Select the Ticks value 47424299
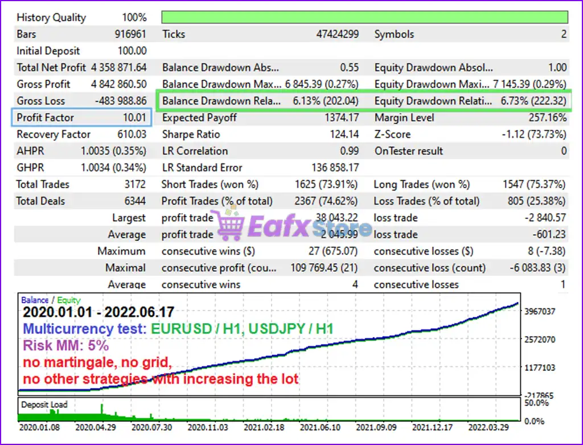Screen dimensions: 583x445 pyautogui.click(x=338, y=34)
